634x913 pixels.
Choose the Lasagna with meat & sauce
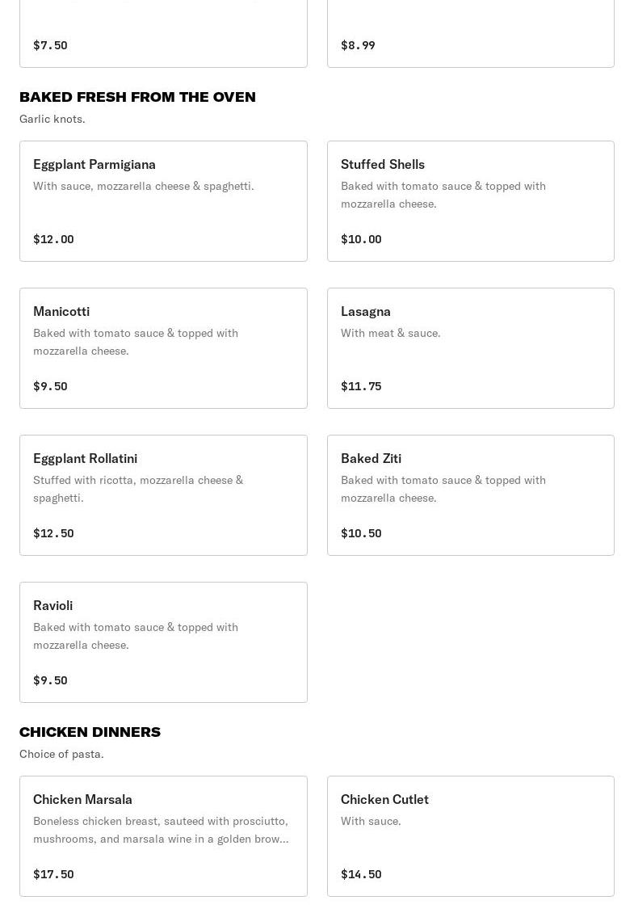[470, 347]
